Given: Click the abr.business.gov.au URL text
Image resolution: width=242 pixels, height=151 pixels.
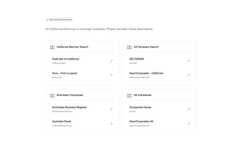Looking at the screenshot, I should pos(62,111).
